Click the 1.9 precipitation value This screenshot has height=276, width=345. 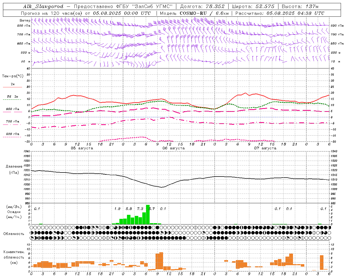117,209
